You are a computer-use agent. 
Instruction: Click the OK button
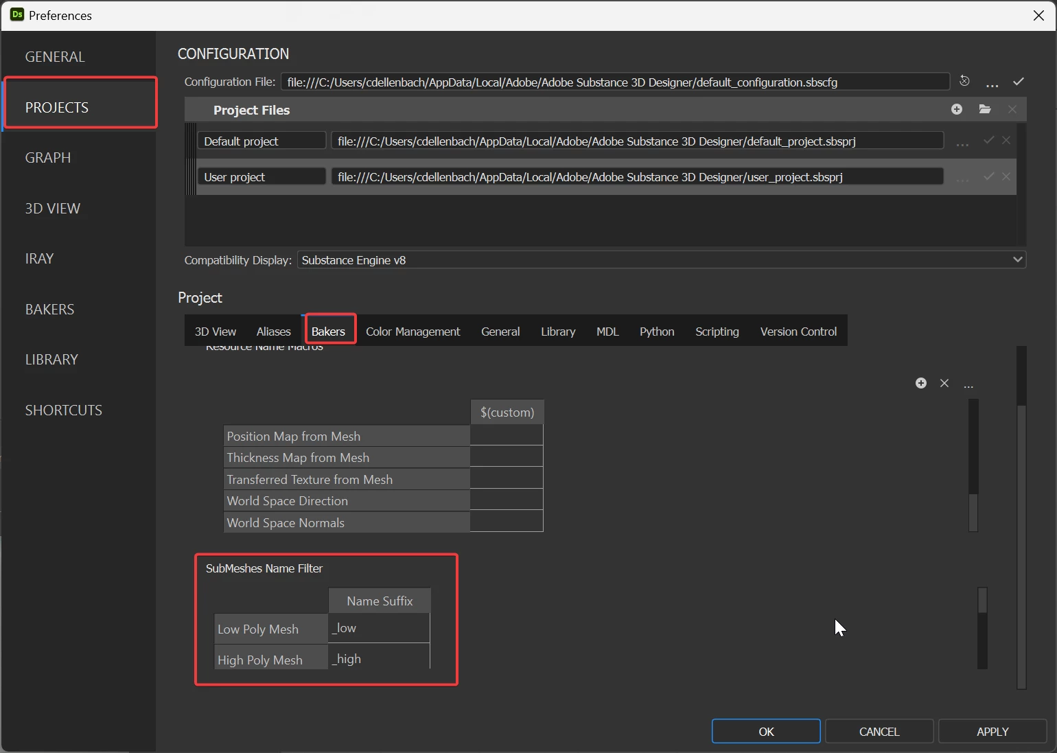[x=766, y=731]
